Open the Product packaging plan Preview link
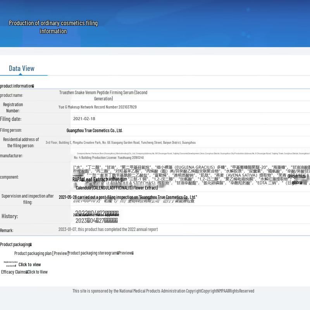Image resolution: width=310 pixels, height=310 pixels. [41, 253]
